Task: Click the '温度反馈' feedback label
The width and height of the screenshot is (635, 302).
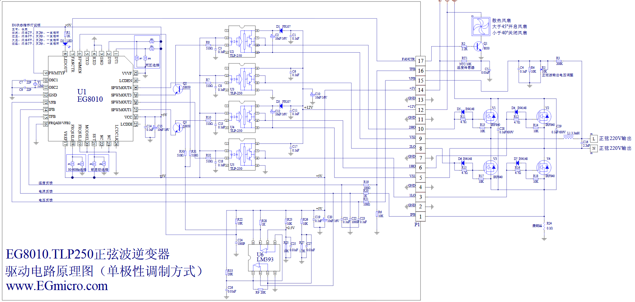Action: [x=46, y=183]
